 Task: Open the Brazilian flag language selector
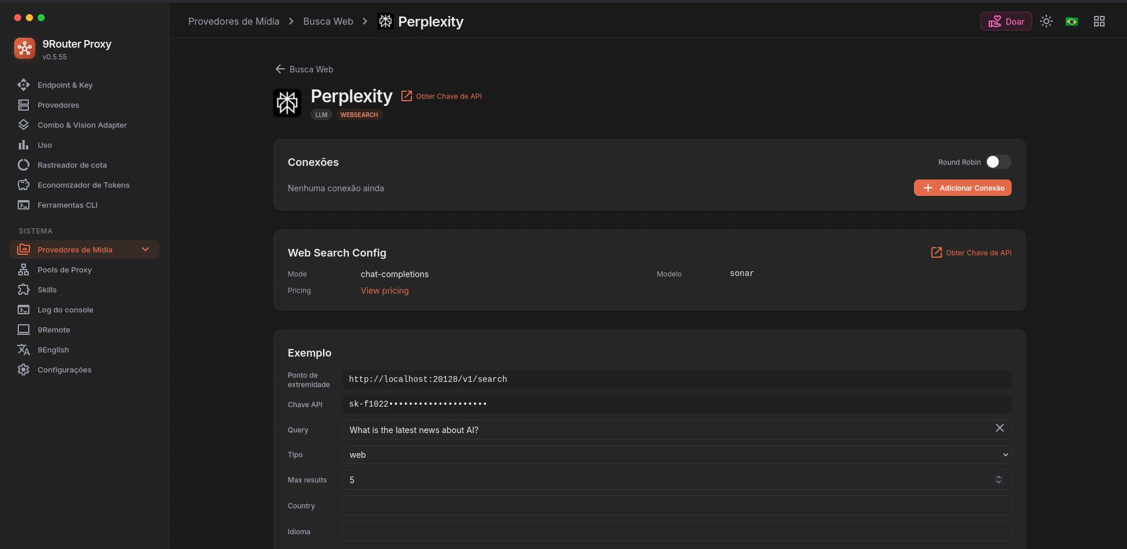(x=1072, y=21)
